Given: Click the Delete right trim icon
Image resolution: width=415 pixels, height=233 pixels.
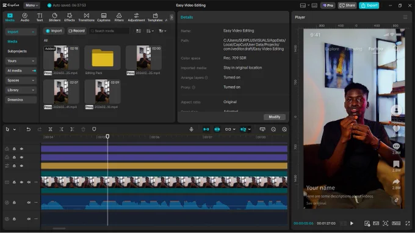Looking at the screenshot, I should coord(72,129).
